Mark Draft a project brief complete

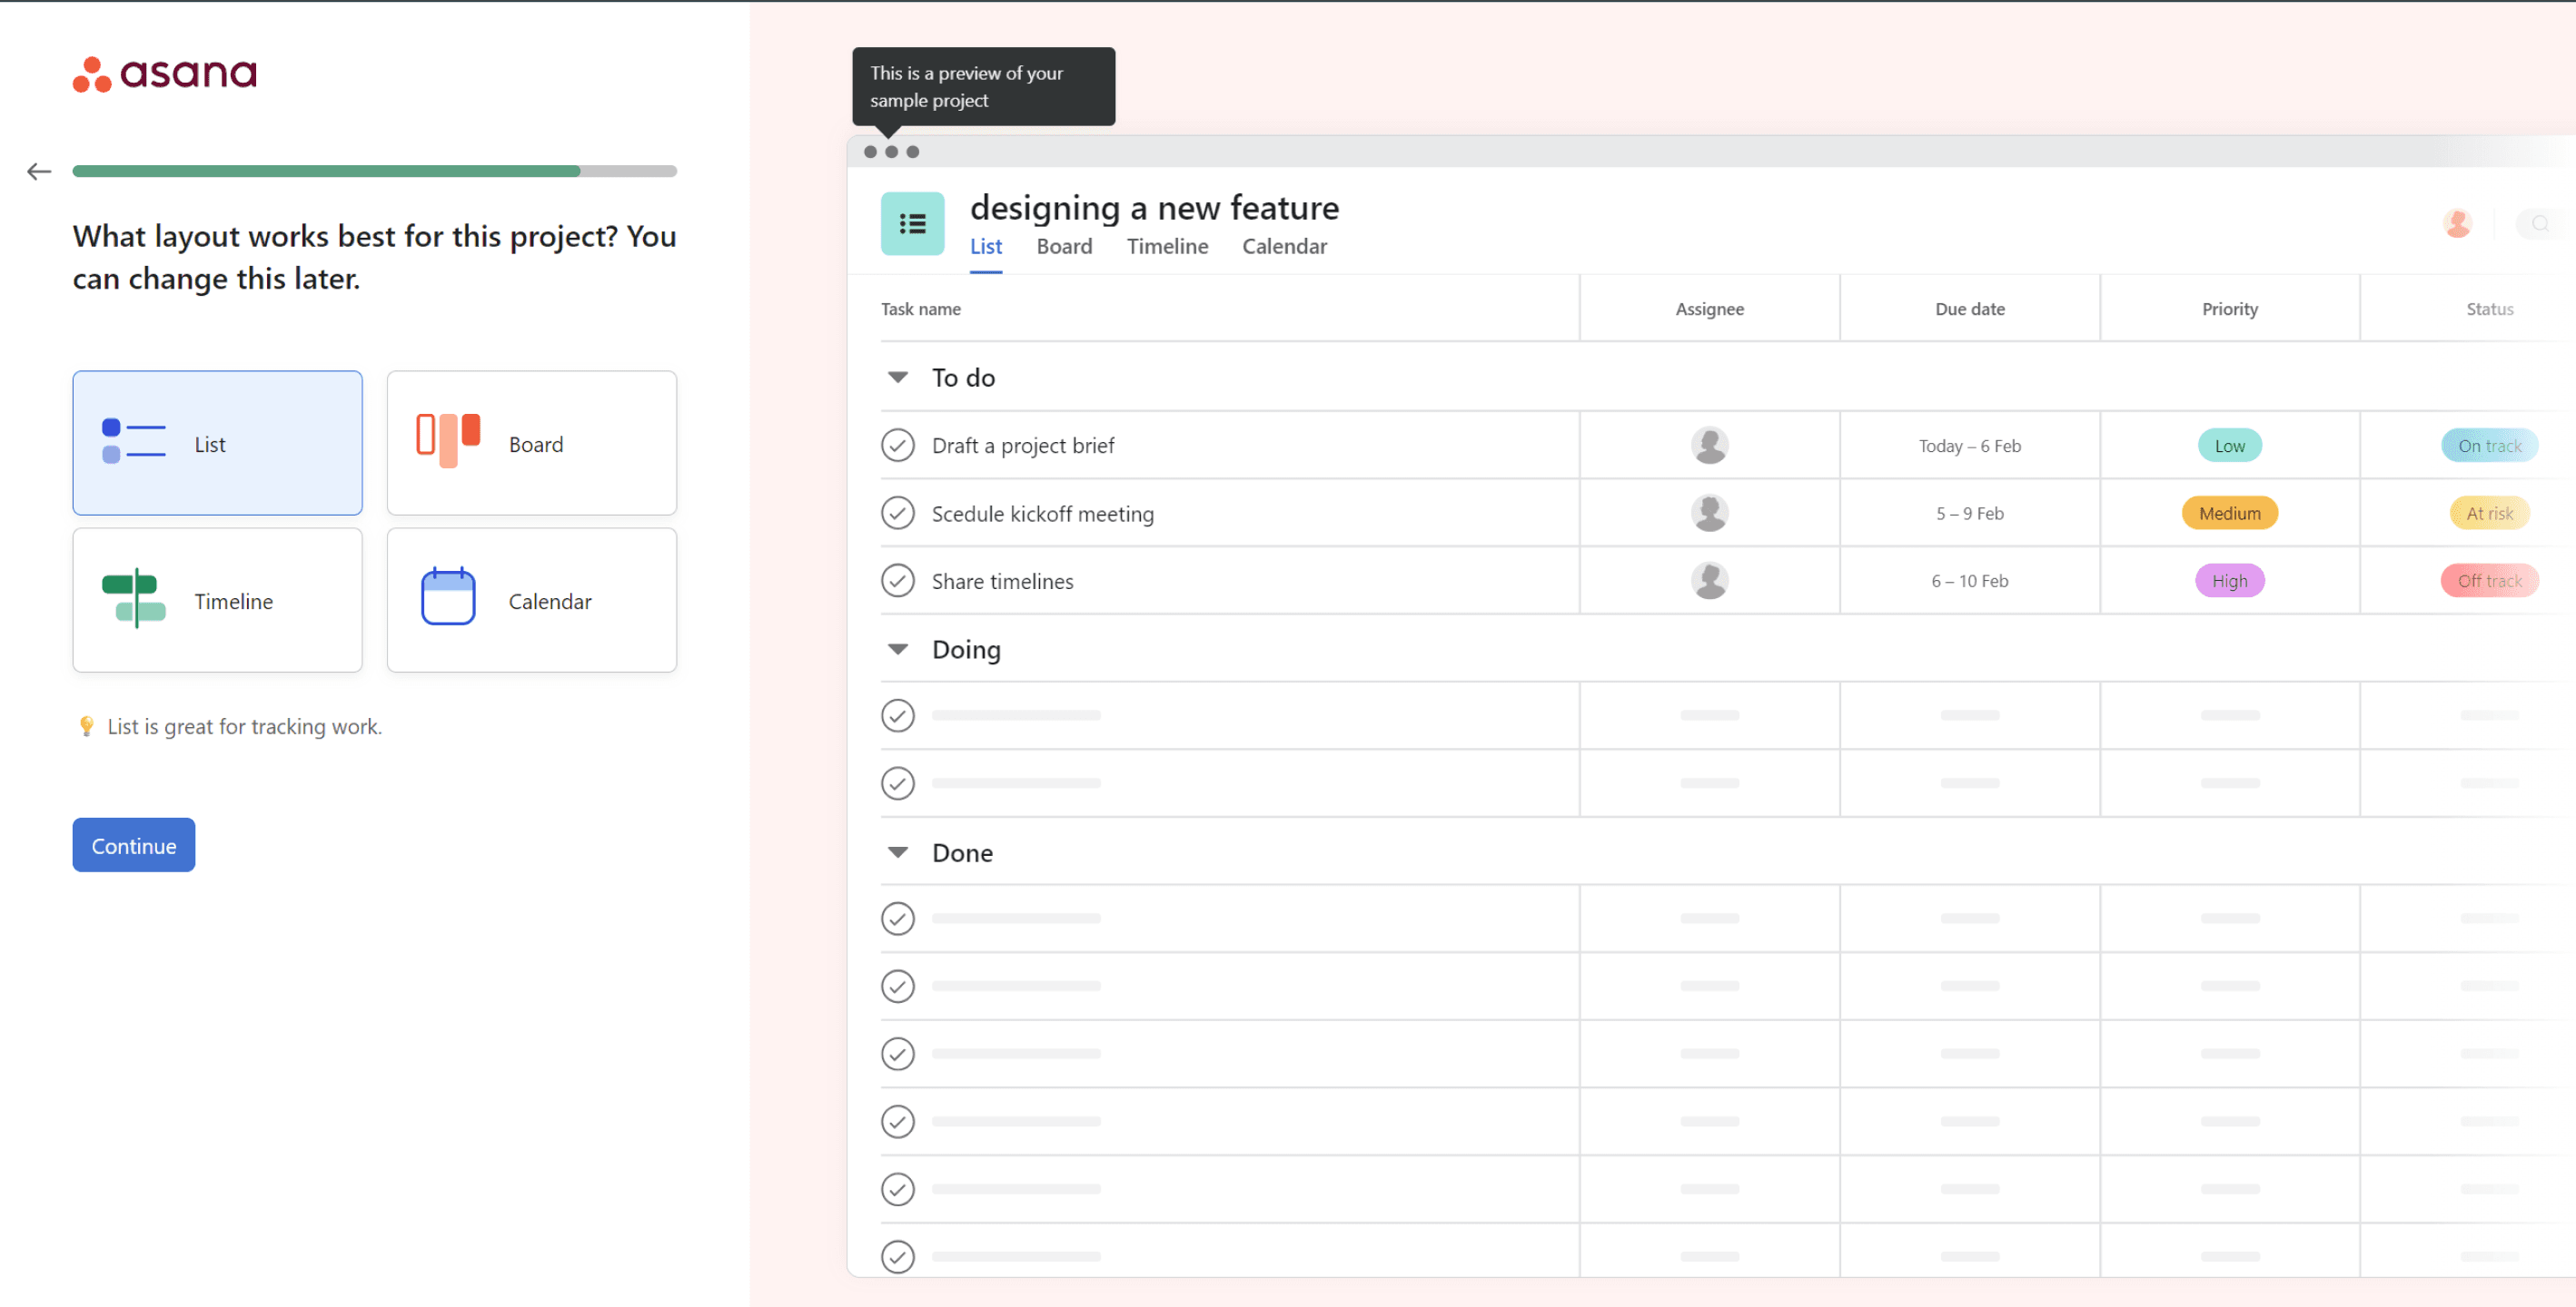coord(897,446)
